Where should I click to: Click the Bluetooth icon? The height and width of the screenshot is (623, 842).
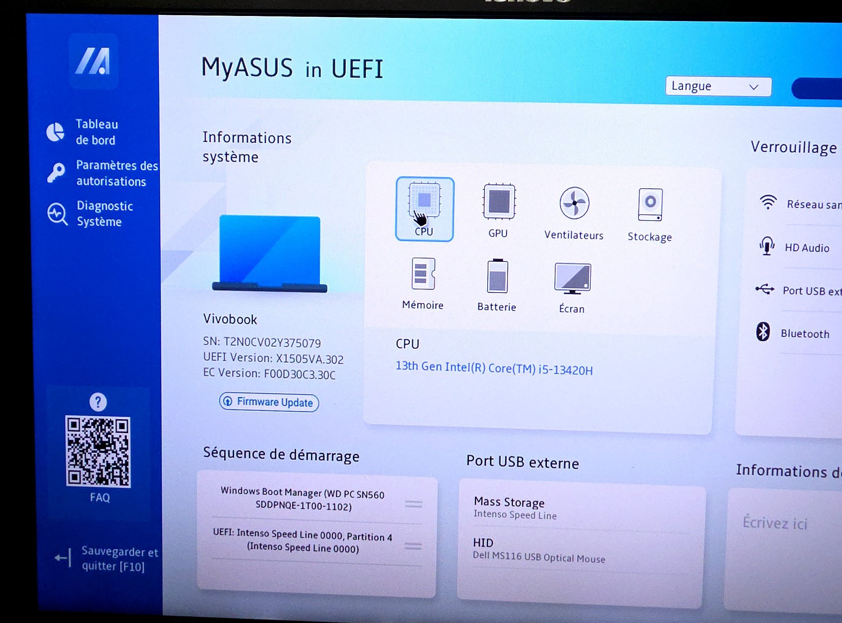[763, 332]
